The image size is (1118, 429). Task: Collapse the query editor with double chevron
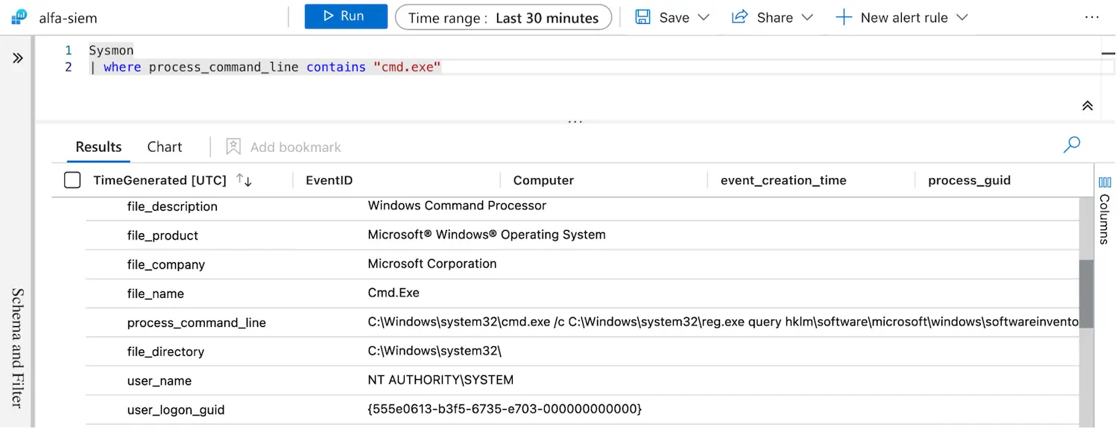click(1087, 106)
